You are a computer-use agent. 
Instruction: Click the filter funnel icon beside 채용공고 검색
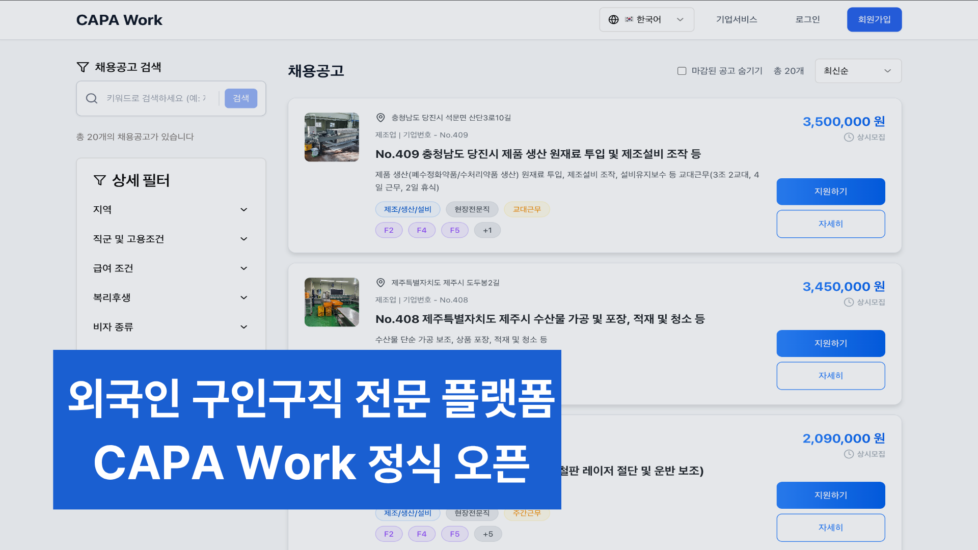point(83,67)
